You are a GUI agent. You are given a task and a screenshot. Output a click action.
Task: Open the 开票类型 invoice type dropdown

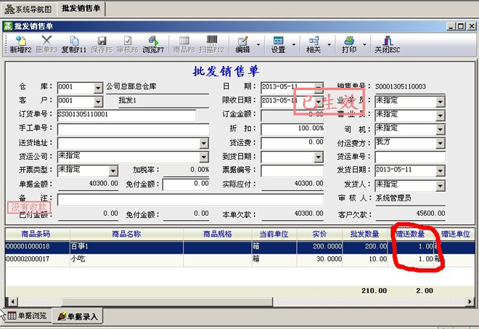113,171
